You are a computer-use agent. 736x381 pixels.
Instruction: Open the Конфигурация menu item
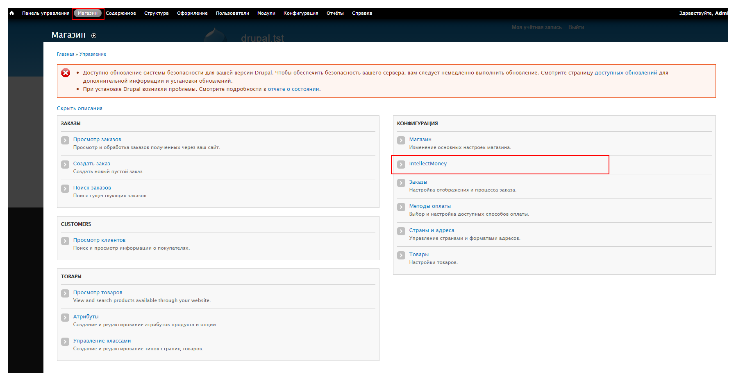301,13
